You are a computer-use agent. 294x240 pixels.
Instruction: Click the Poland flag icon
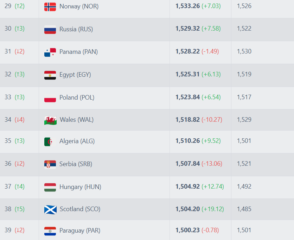pos(50,98)
